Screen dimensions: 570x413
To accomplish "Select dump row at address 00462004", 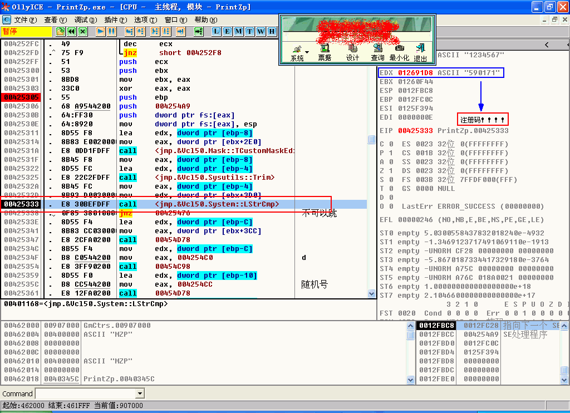I will pos(204,335).
